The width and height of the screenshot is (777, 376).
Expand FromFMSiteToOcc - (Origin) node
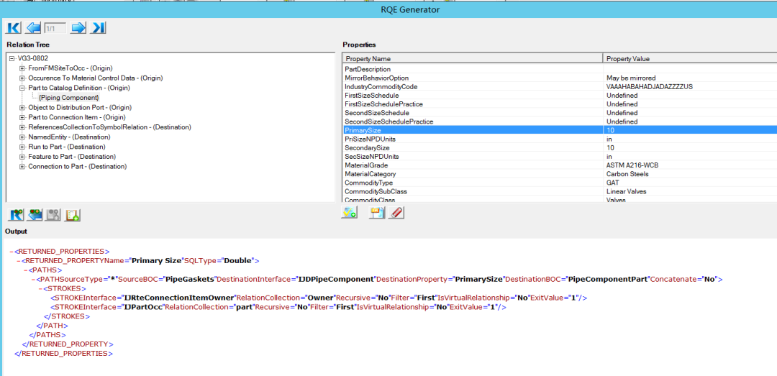click(x=22, y=68)
